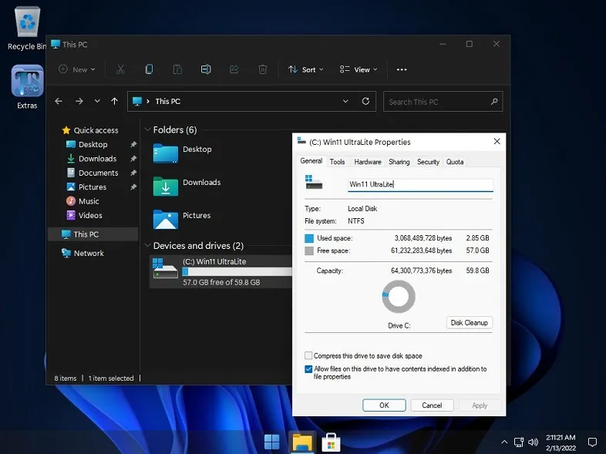Select the Downloads folder icon in Folders
Viewport: 606px width, 454px height.
point(166,187)
